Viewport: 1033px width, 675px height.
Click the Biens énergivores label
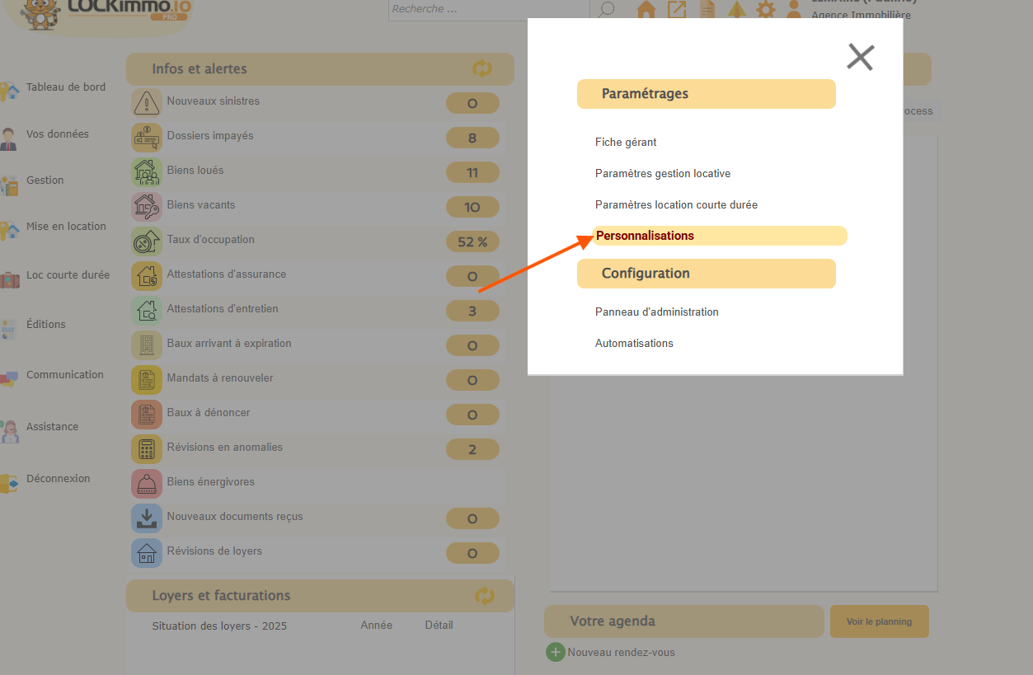(211, 482)
